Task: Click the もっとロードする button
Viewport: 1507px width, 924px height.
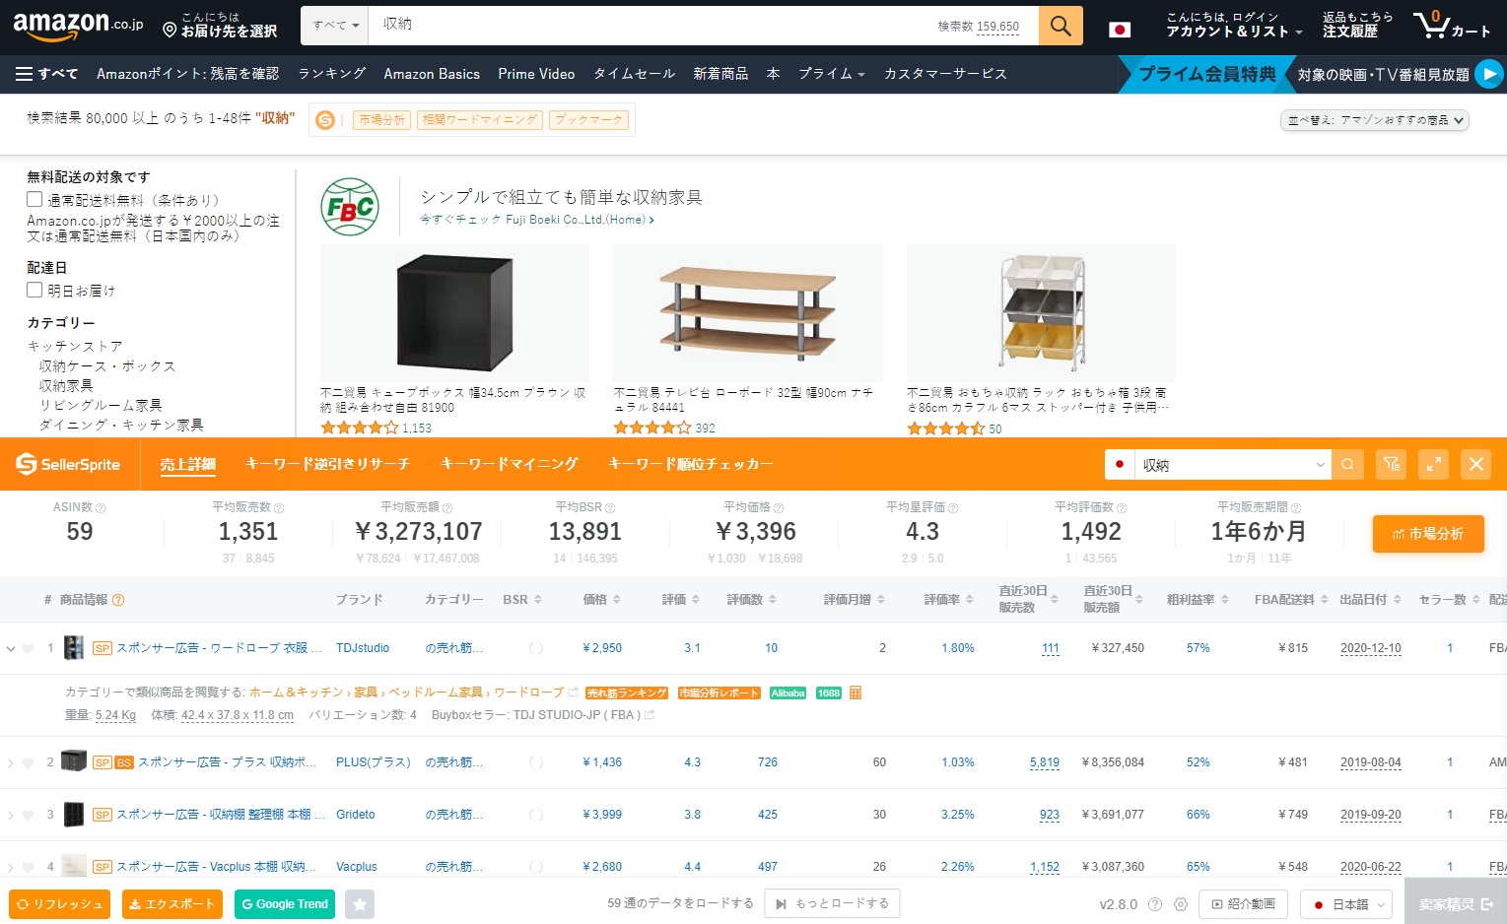Action: pyautogui.click(x=833, y=904)
